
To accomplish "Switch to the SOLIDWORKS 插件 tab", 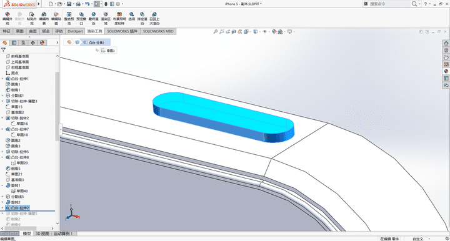I will 122,31.
